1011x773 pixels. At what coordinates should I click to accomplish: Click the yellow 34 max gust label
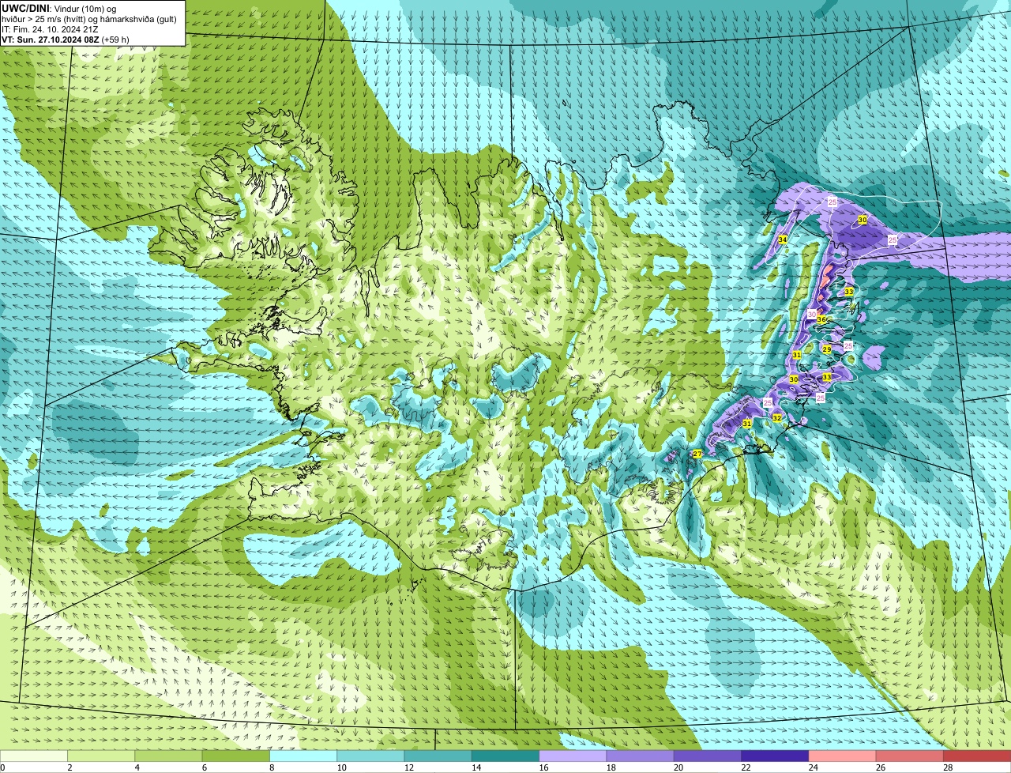pyautogui.click(x=782, y=239)
